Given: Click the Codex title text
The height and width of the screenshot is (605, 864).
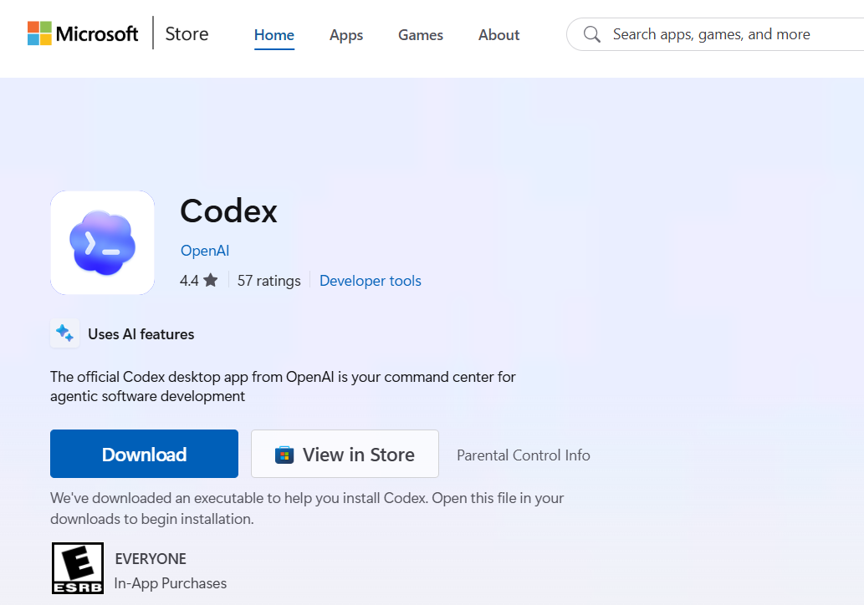Looking at the screenshot, I should click(228, 211).
